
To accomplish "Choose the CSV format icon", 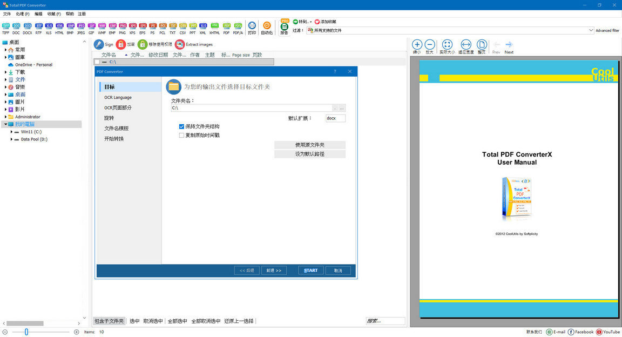I will click(x=183, y=28).
